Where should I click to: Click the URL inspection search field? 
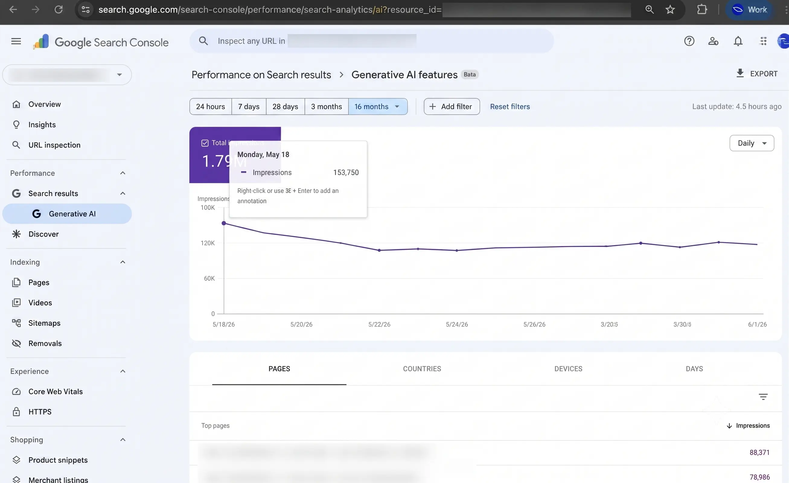[x=372, y=41]
